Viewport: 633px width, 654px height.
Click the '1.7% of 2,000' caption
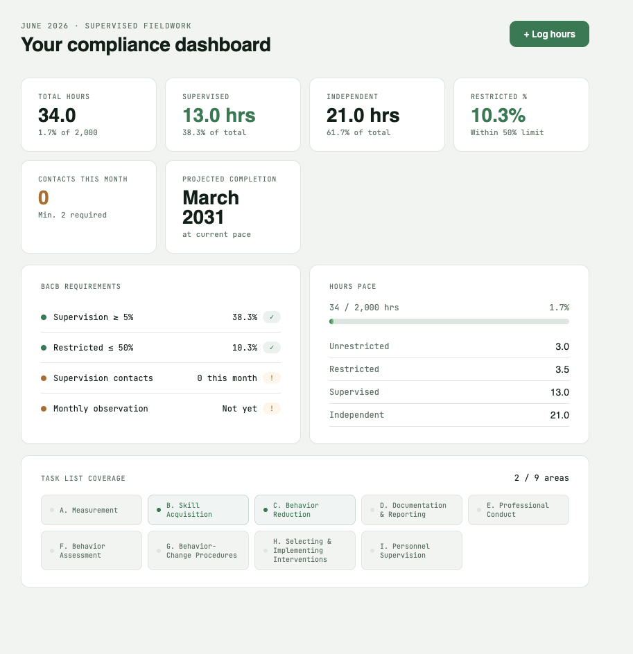tap(68, 132)
